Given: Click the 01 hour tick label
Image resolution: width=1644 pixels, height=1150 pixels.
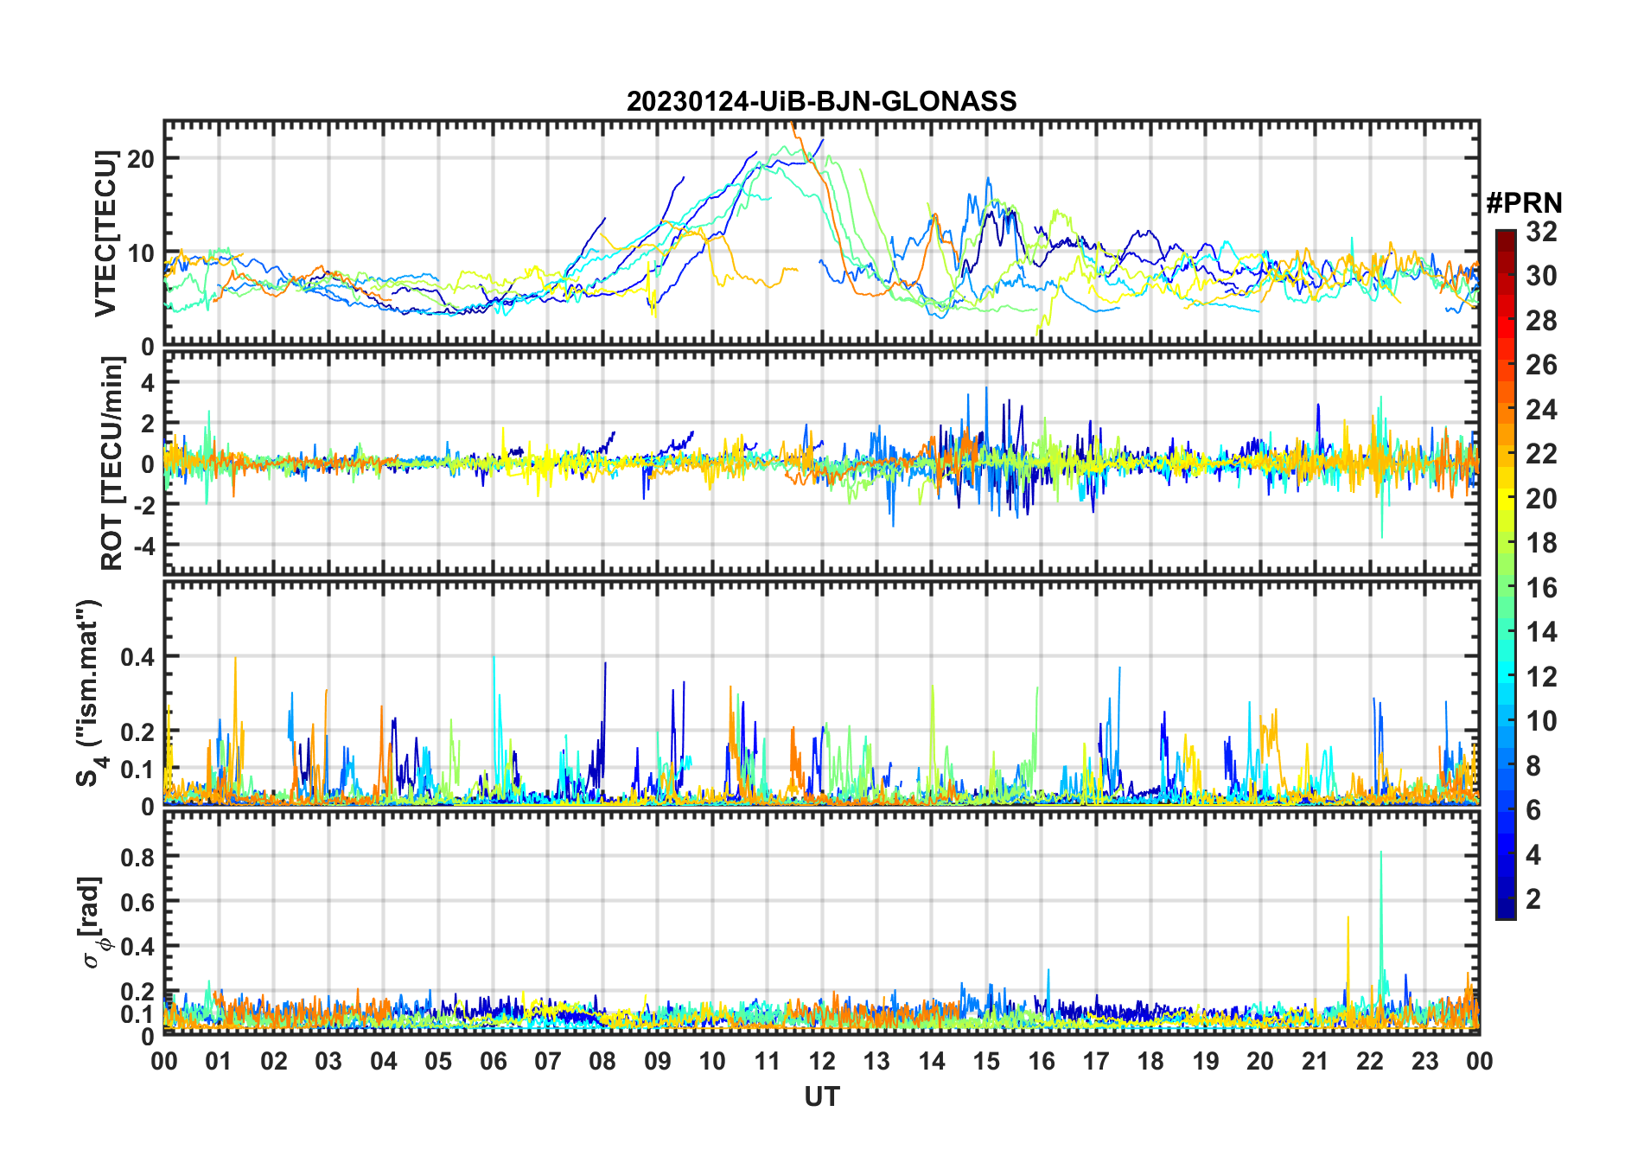Looking at the screenshot, I should point(219,1061).
